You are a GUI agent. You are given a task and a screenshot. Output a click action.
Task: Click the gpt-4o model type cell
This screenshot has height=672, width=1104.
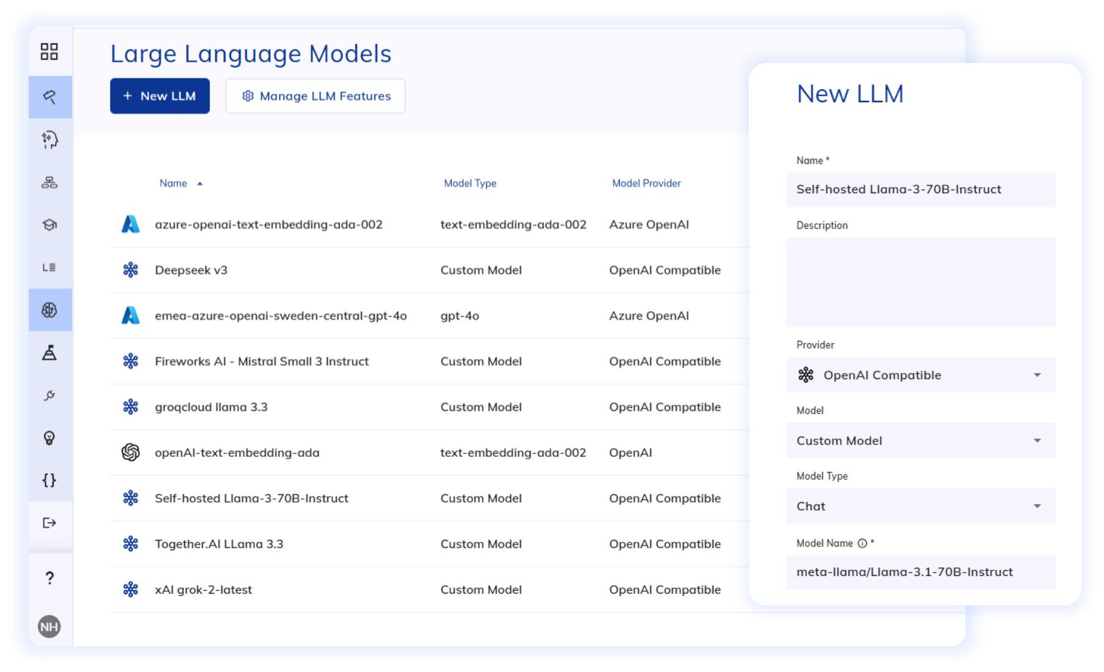coord(460,316)
